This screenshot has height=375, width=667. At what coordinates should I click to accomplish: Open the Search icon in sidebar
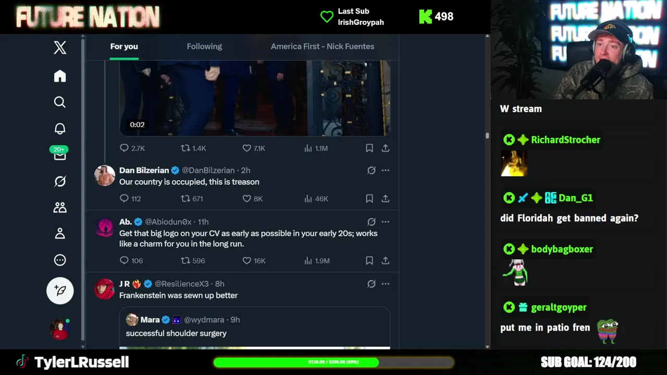[60, 102]
